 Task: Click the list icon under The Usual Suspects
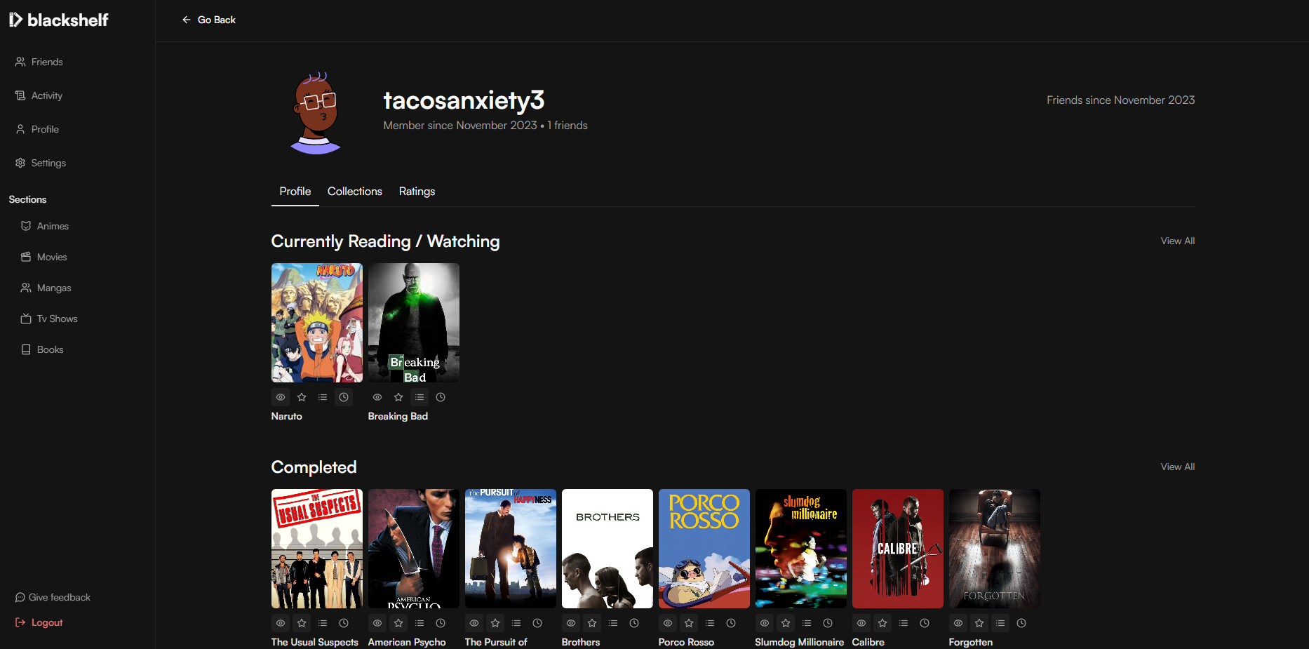pos(323,623)
